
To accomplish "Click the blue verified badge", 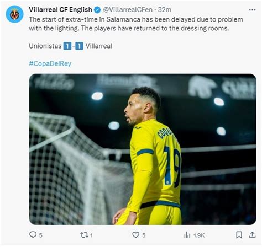I will [97, 10].
